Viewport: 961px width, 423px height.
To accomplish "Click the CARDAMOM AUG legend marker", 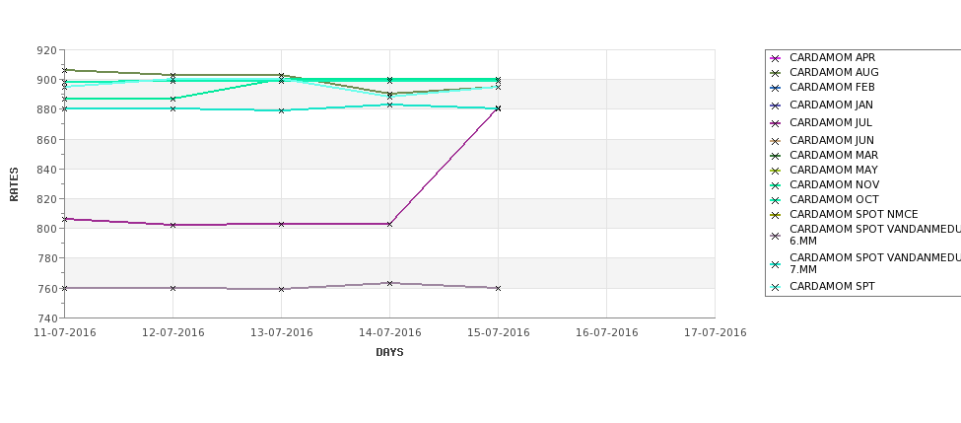I will (x=776, y=73).
